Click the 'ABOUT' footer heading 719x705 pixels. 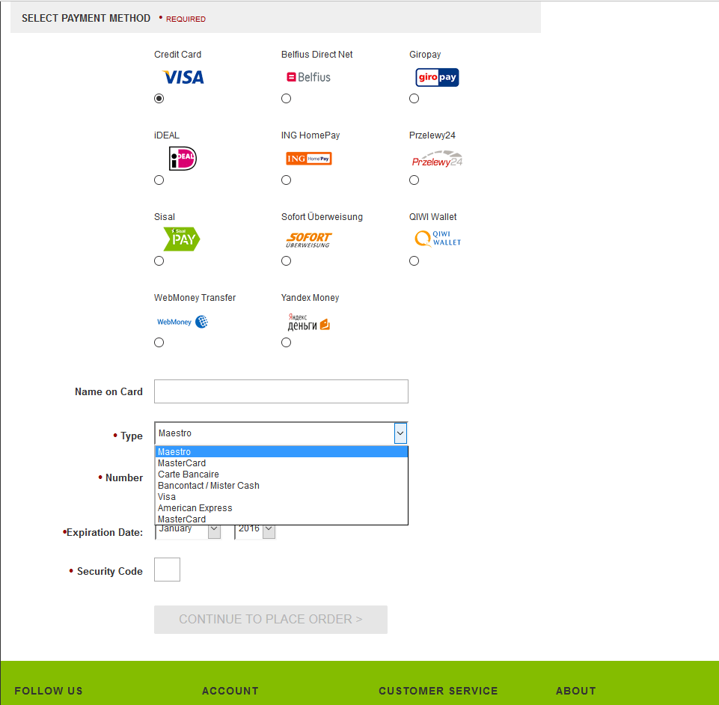click(576, 691)
